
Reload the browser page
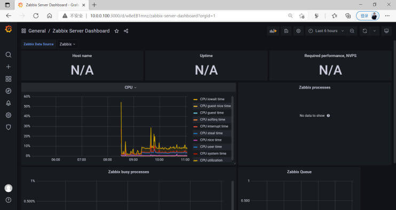[36, 15]
